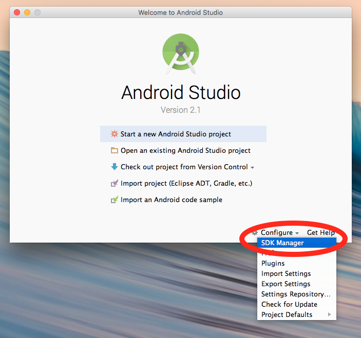Click the open project folder icon

[x=114, y=150]
